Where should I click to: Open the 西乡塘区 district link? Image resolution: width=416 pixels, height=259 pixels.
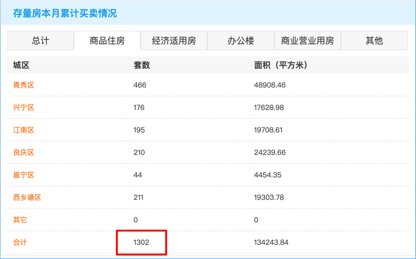[27, 197]
